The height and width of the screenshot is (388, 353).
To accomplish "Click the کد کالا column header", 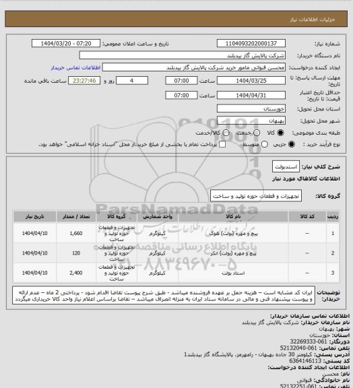I will tap(307, 216).
